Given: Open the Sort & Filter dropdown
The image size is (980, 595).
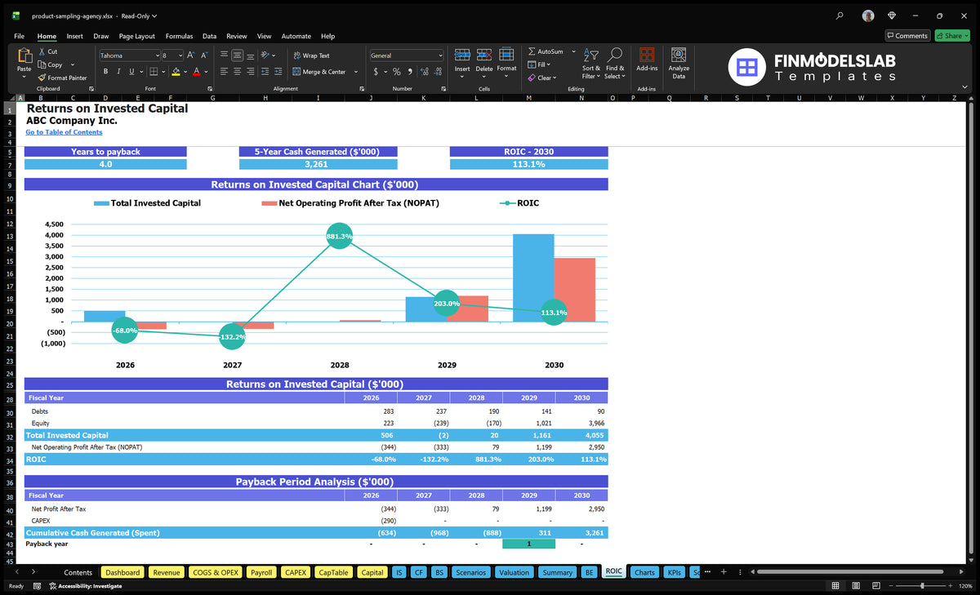Looking at the screenshot, I should coord(590,62).
